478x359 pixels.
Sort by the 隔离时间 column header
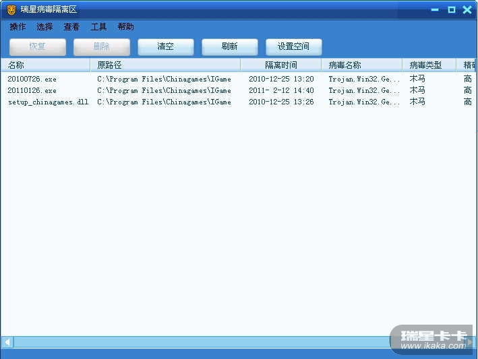(x=281, y=65)
